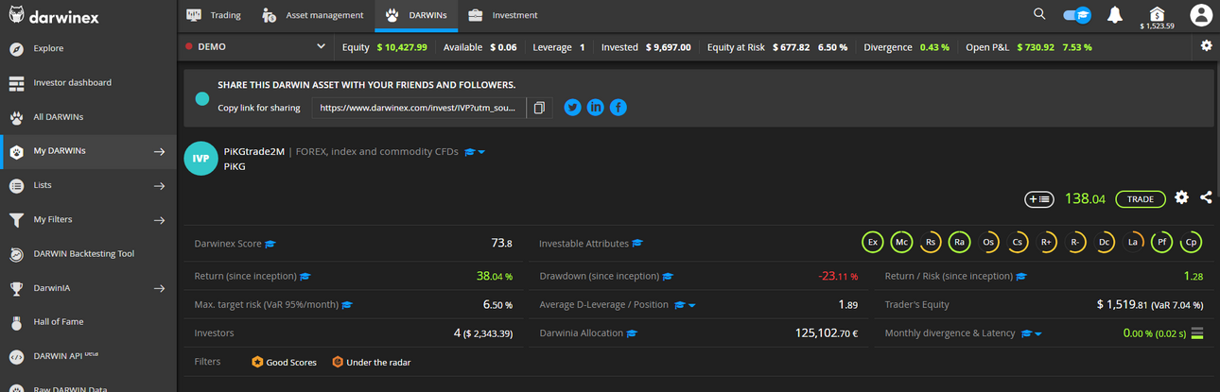Image resolution: width=1220 pixels, height=392 pixels.
Task: Click the sharing link URL field
Action: pos(418,108)
